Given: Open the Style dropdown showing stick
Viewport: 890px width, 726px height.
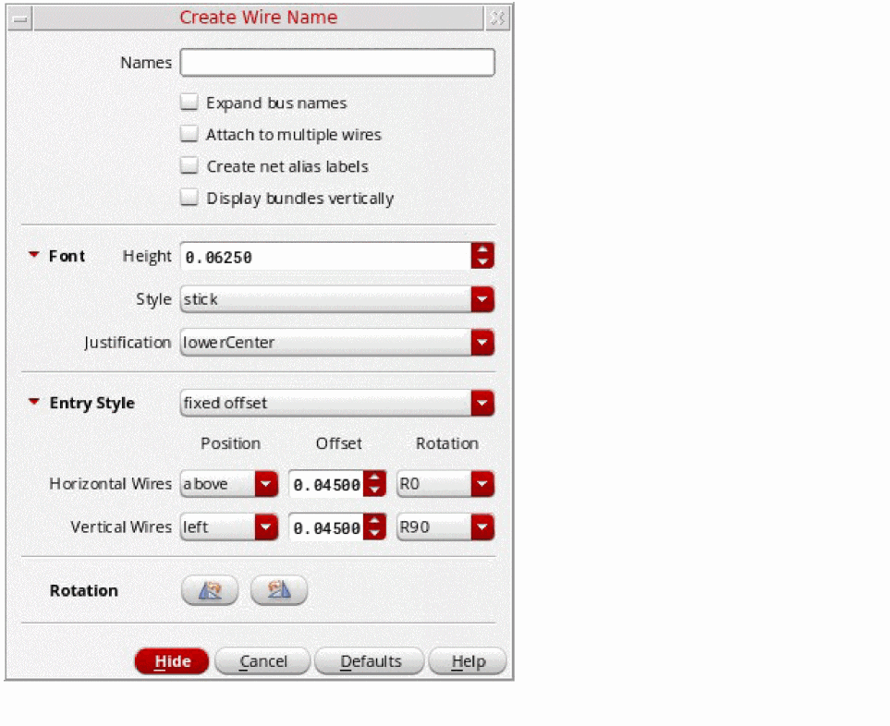Looking at the screenshot, I should (337, 299).
